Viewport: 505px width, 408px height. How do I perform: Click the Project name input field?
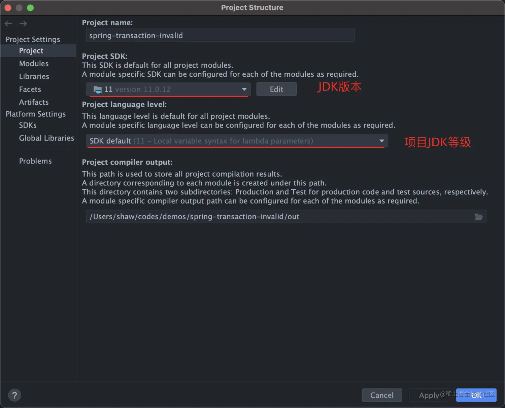click(x=220, y=35)
